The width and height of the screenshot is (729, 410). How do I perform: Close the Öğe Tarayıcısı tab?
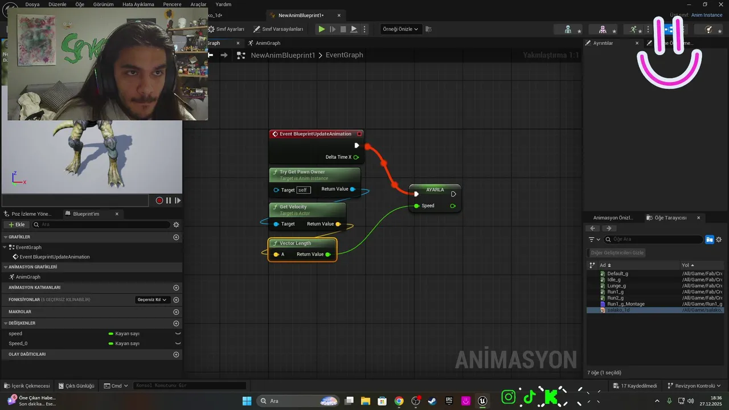pos(699,218)
